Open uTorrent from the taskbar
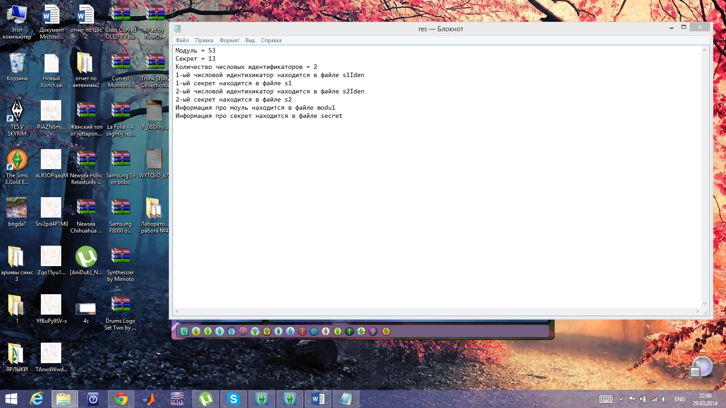The width and height of the screenshot is (726, 408). [206, 399]
